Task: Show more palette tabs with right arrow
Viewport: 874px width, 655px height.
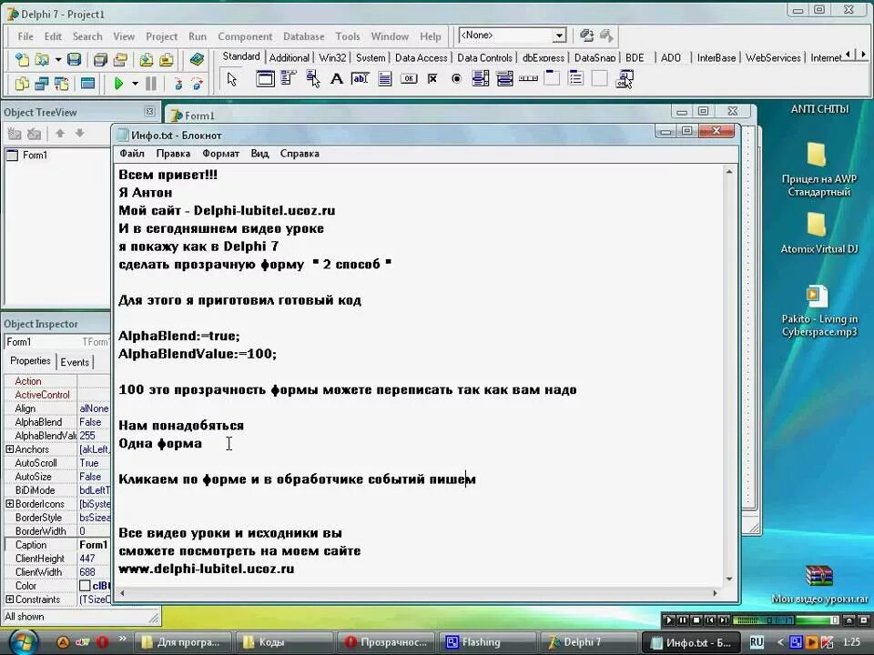Action: (863, 55)
